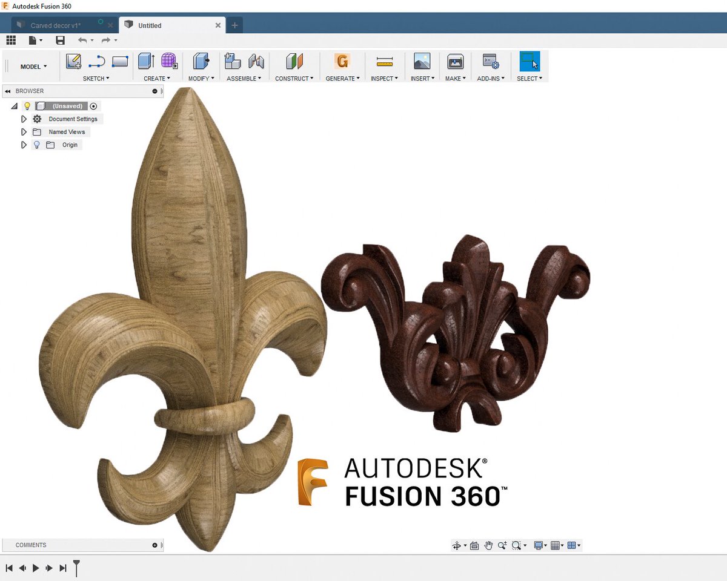Viewport: 727px width, 581px height.
Task: Redo the last action
Action: 106,40
